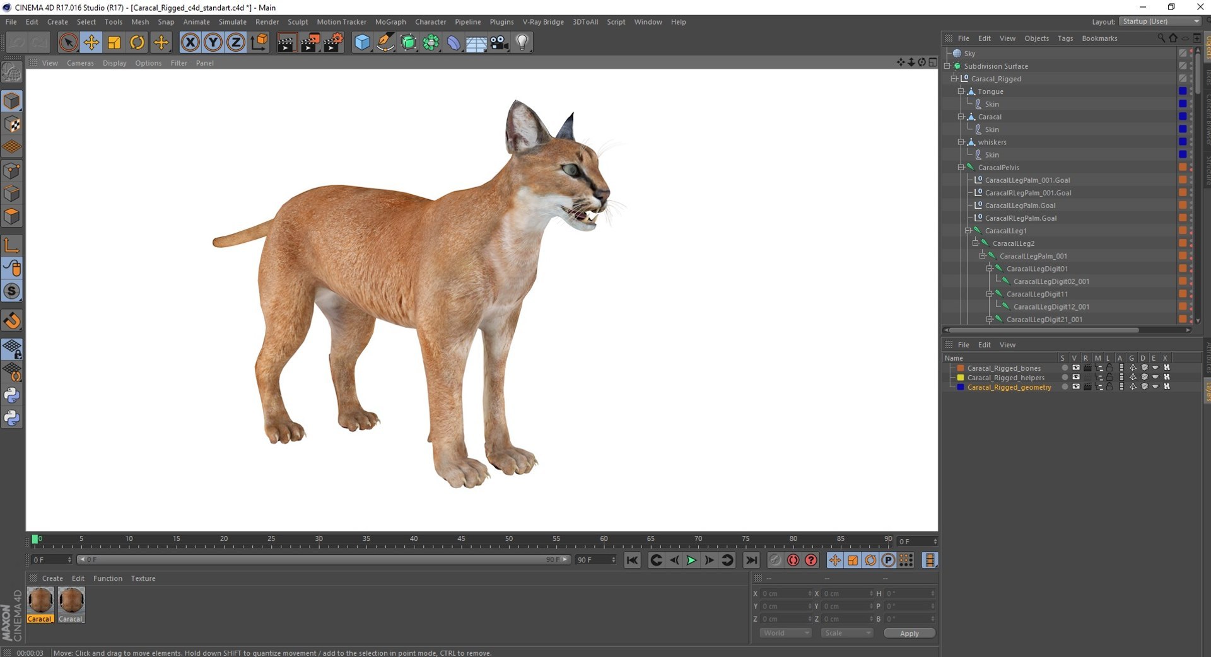Collapse the whiskers object node

[x=961, y=142]
